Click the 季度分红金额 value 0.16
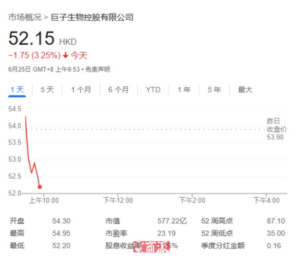303x261 pixels. 274,245
